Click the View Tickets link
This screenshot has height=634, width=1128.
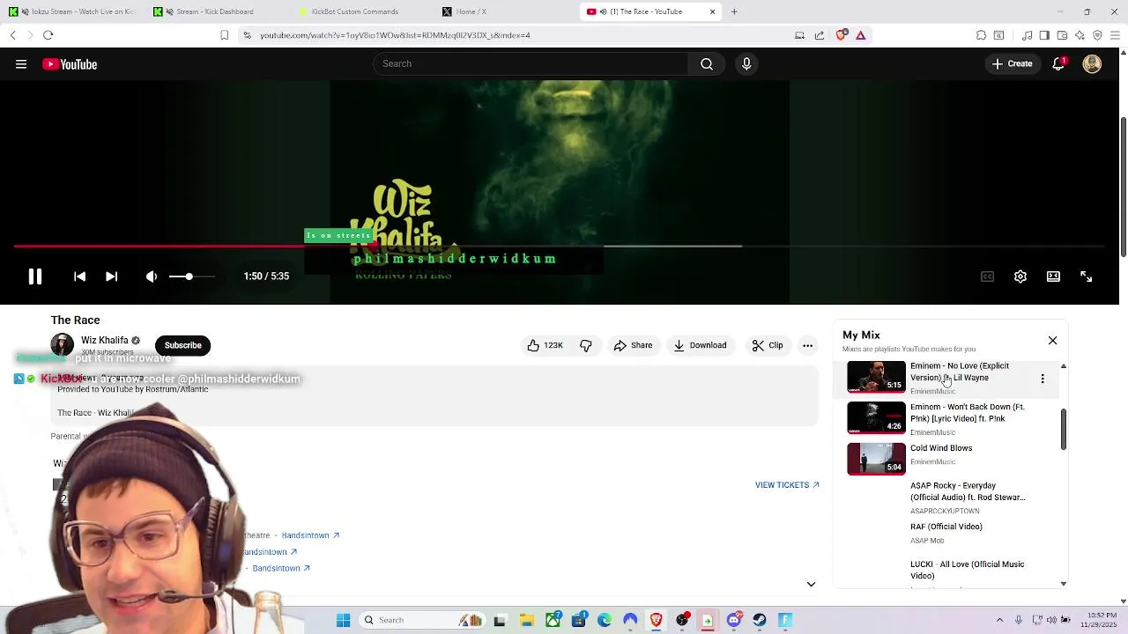click(x=787, y=485)
